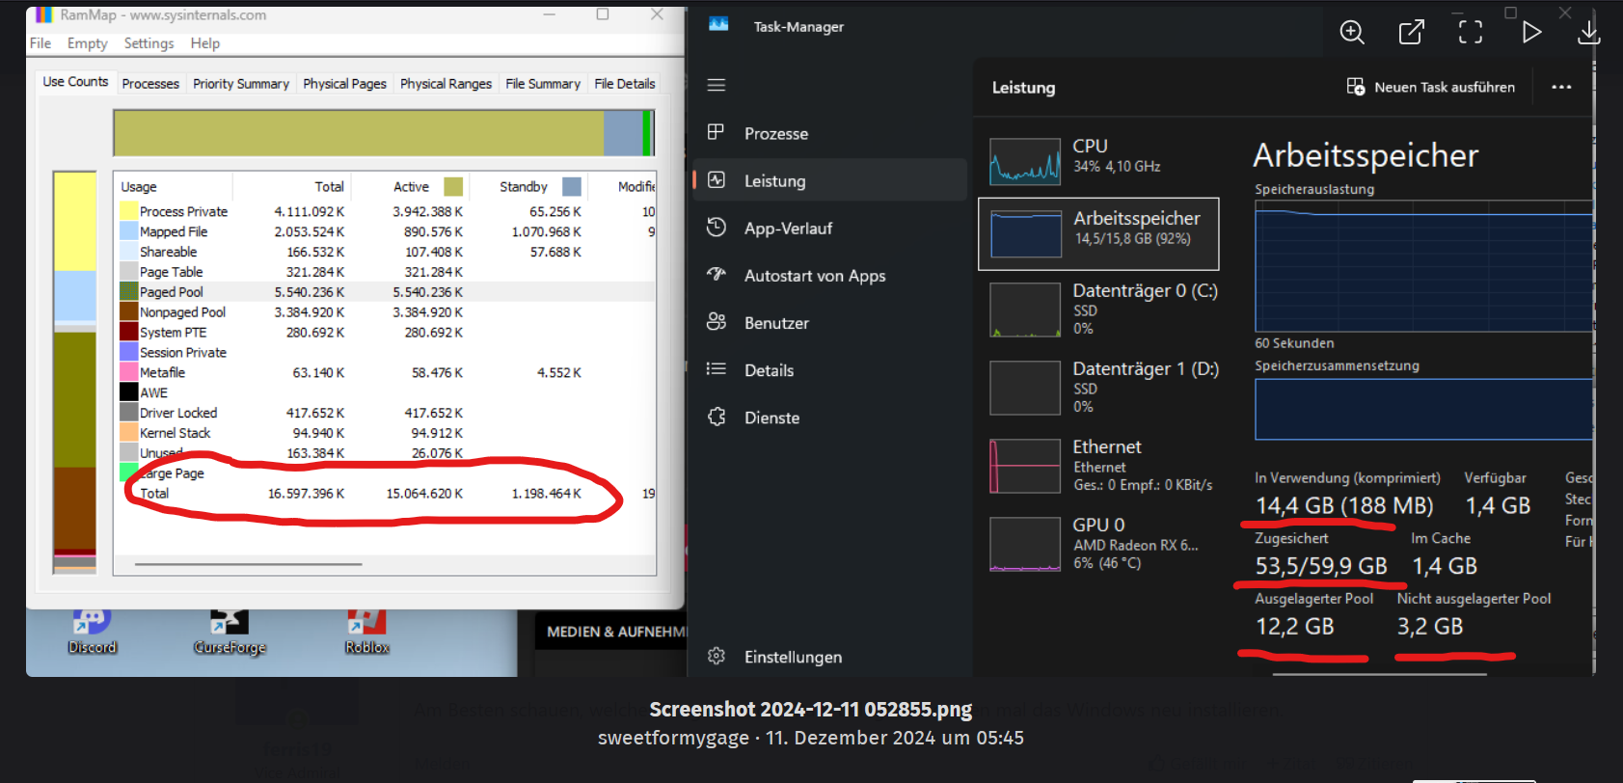Click the App-Verlauf history icon

click(x=716, y=227)
